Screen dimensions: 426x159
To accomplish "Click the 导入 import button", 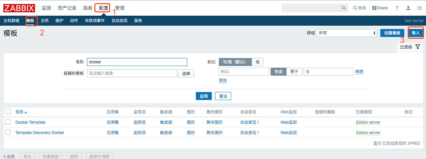I will [416, 33].
